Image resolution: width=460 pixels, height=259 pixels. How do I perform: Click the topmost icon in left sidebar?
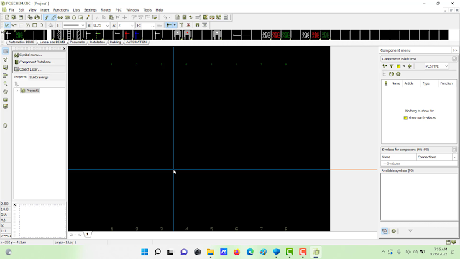[5, 51]
